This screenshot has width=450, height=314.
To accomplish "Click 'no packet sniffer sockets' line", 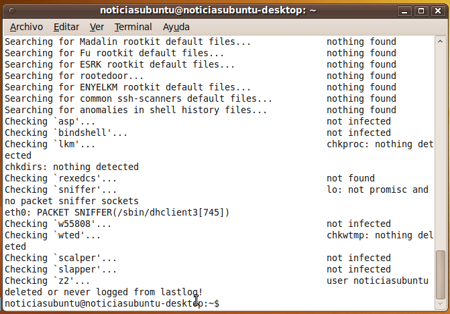I will 72,201.
